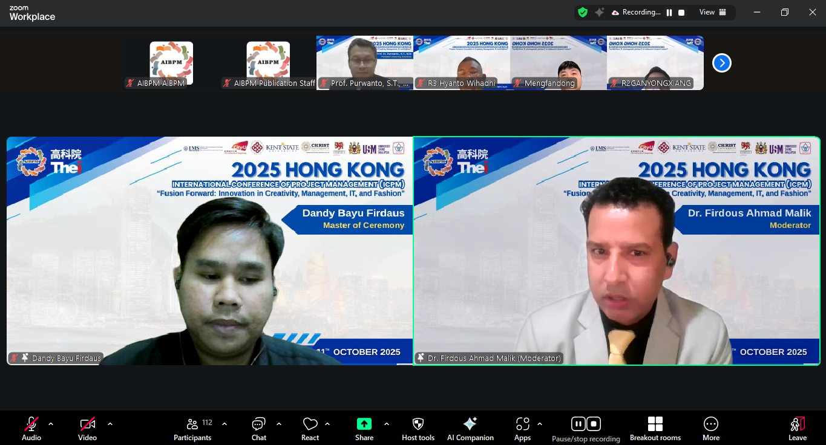The height and width of the screenshot is (445, 826).
Task: Open the More options menu
Action: [710, 429]
